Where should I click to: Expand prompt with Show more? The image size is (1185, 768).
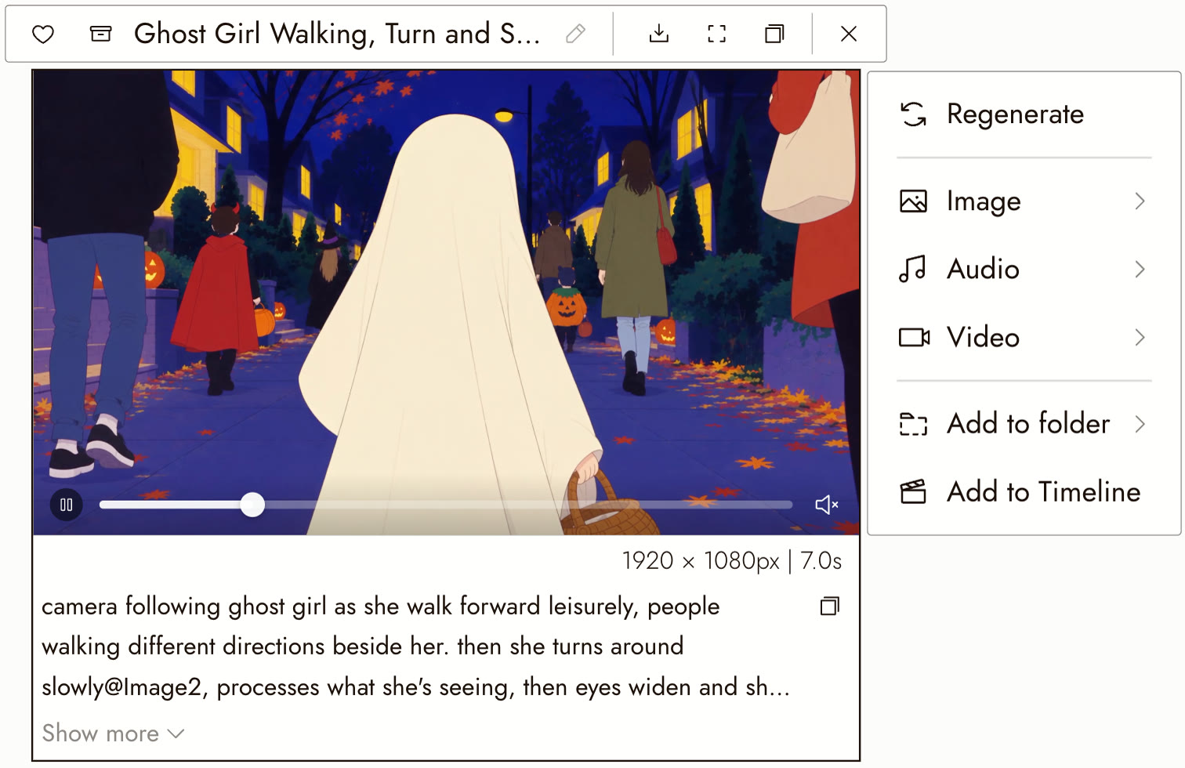pos(113,734)
